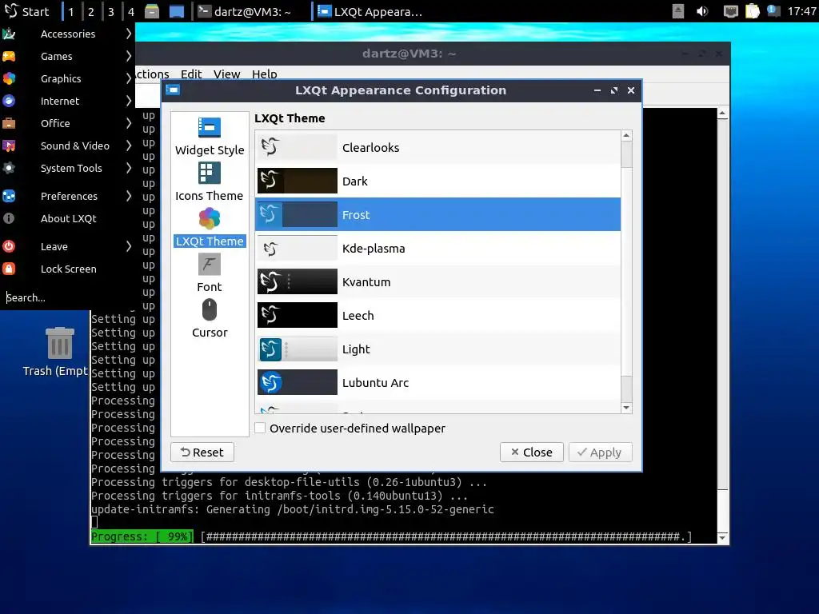Click the Internet globe icon
819x614 pixels.
[x=9, y=102]
